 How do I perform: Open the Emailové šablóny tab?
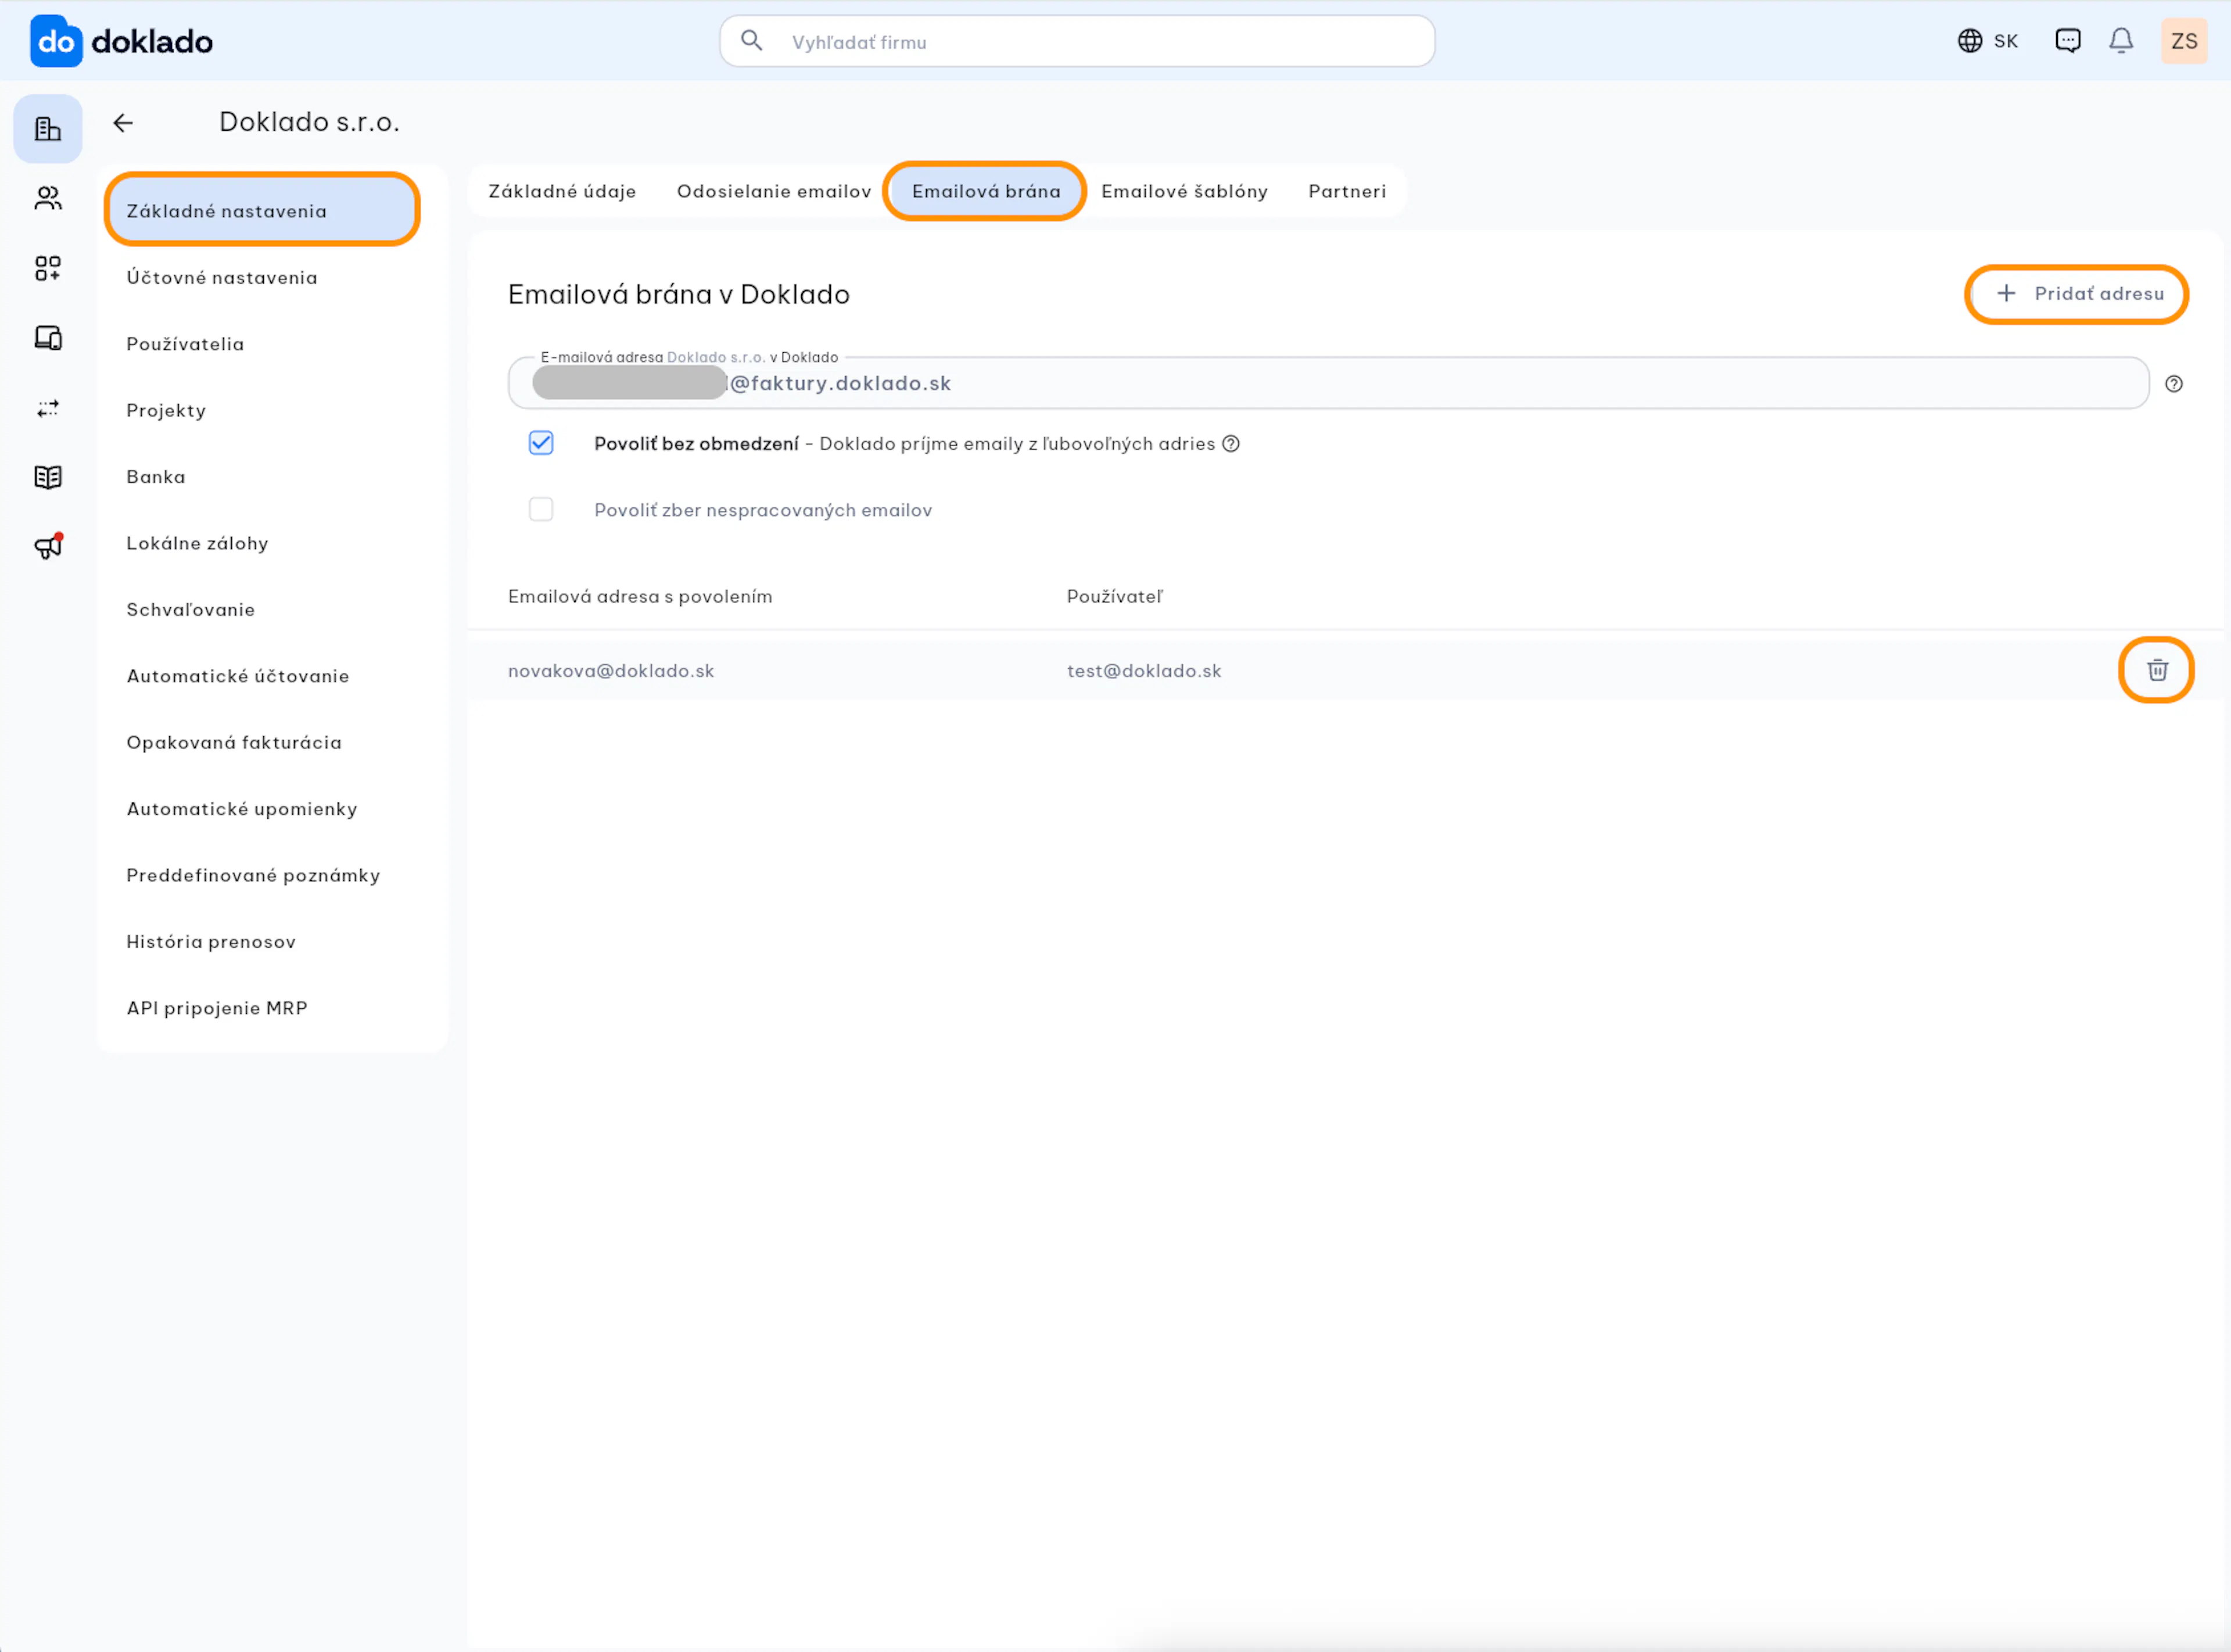[1185, 191]
